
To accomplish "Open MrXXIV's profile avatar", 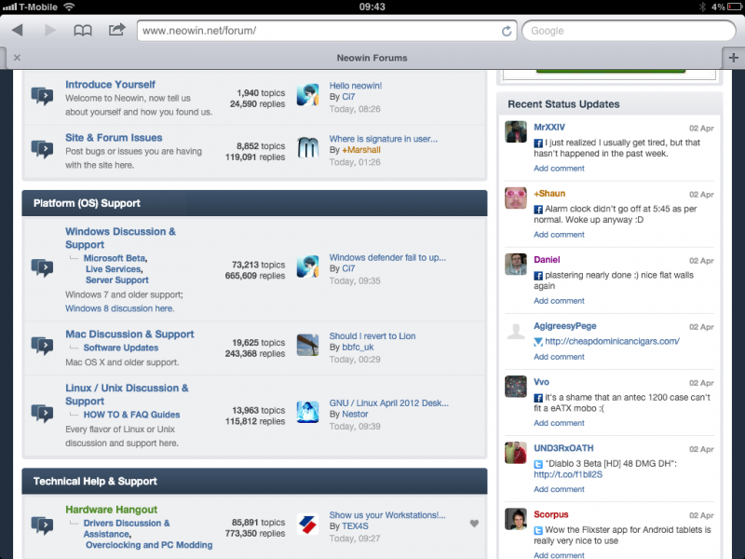I will [516, 131].
